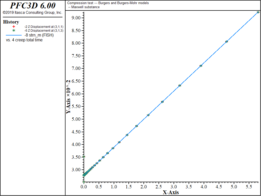
Task: Click the 6.50 Y-axis tick label
Action: (x=76, y=81)
